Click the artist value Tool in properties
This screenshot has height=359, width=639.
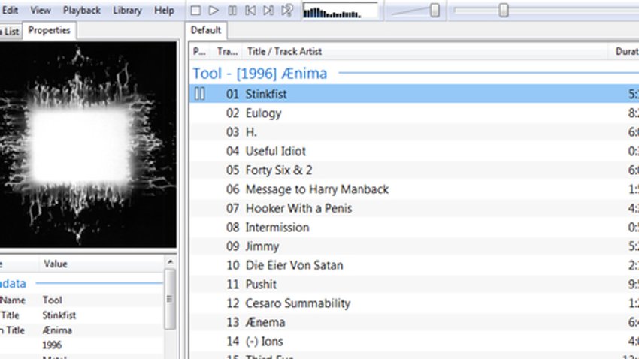(52, 300)
